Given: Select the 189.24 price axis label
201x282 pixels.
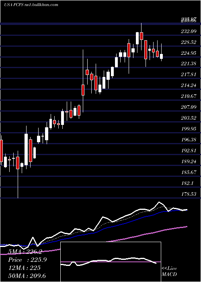Looking at the screenshot, I should pyautogui.click(x=189, y=162).
